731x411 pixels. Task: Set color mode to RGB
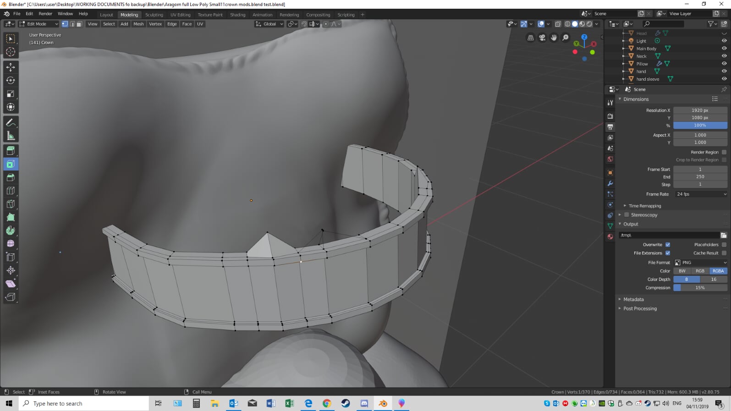click(x=700, y=271)
